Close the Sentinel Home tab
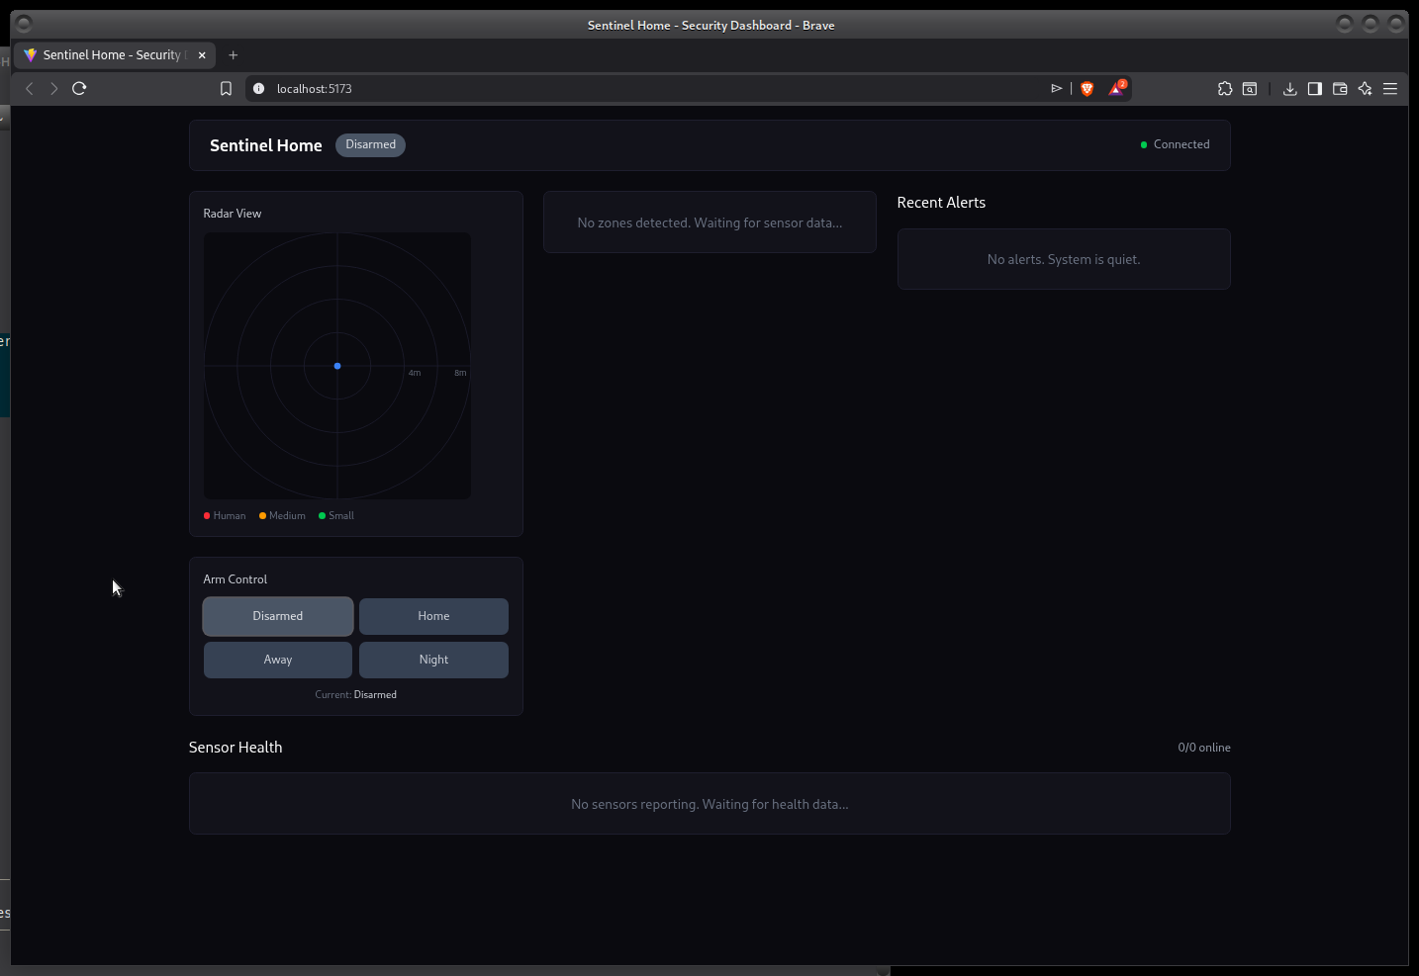1419x976 pixels. pos(202,55)
